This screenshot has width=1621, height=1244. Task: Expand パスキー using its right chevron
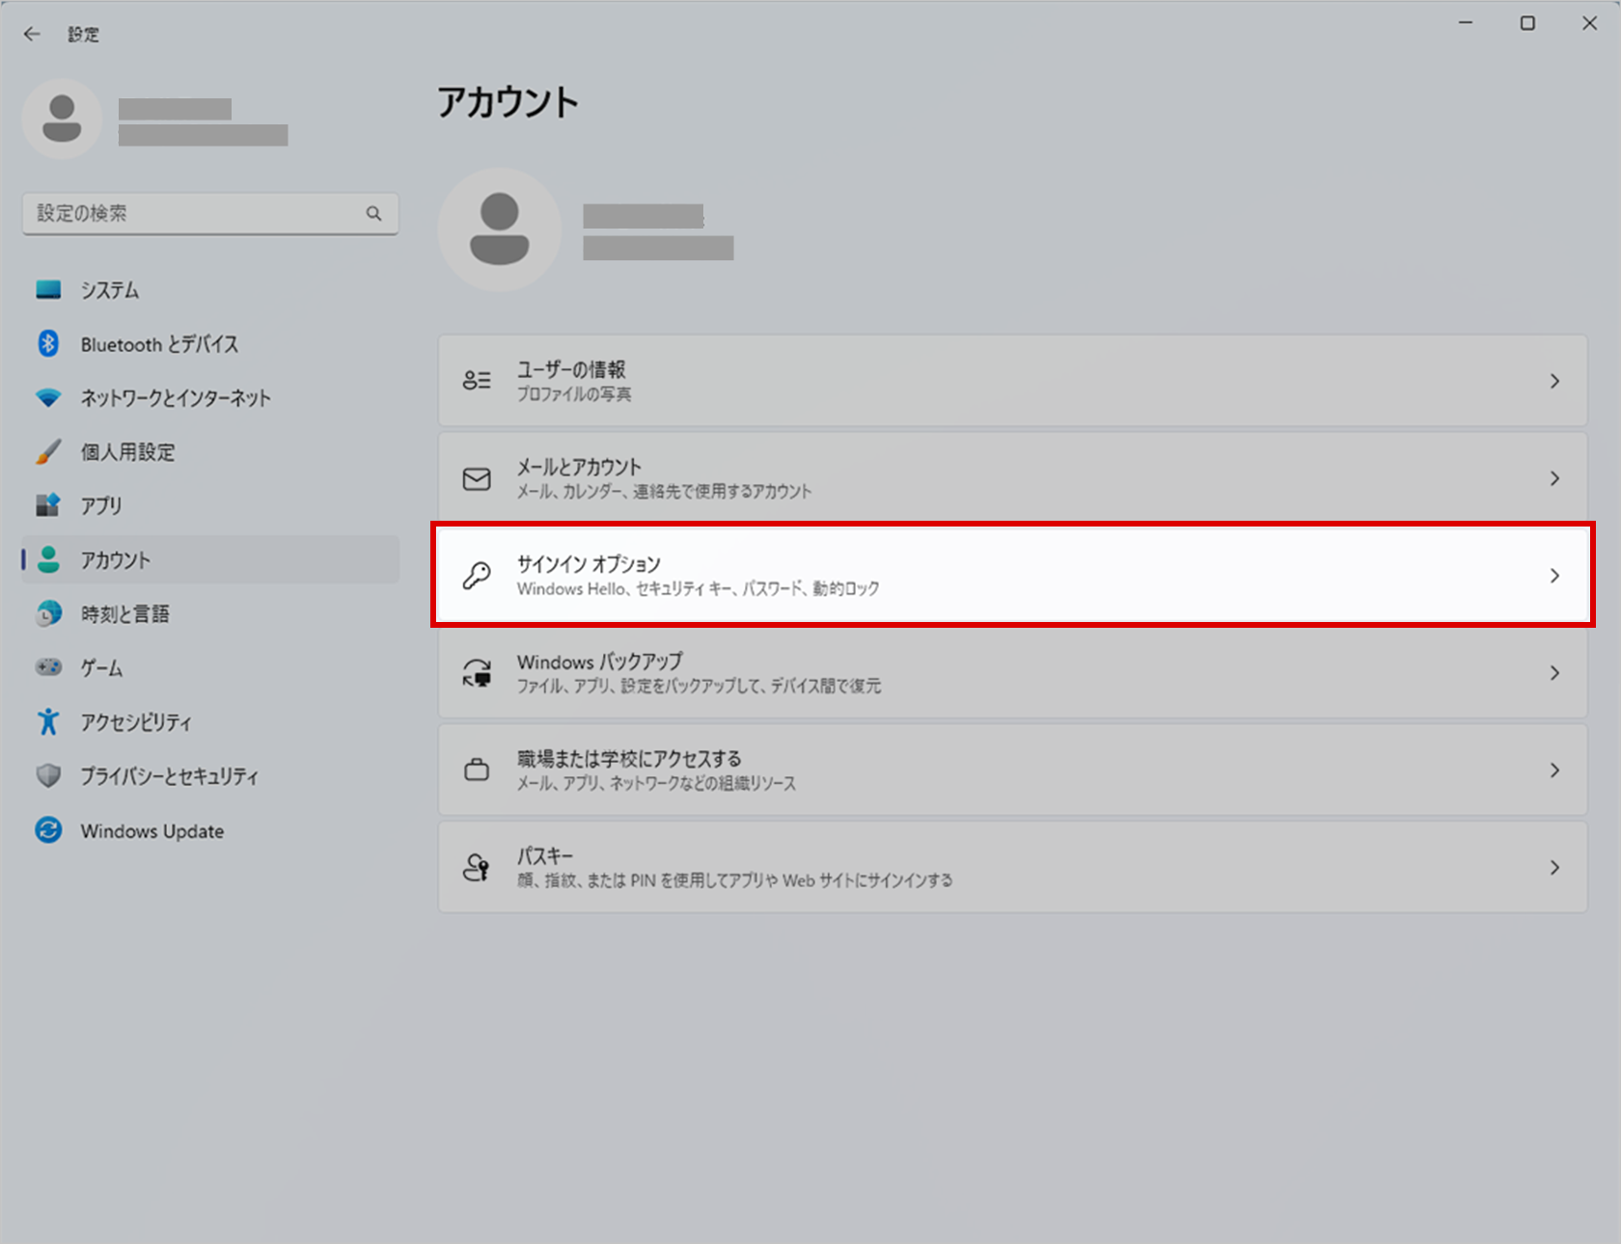point(1553,868)
